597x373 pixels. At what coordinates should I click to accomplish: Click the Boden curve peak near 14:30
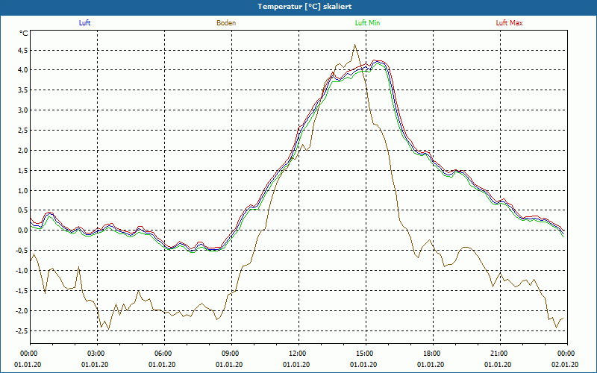[x=355, y=45]
